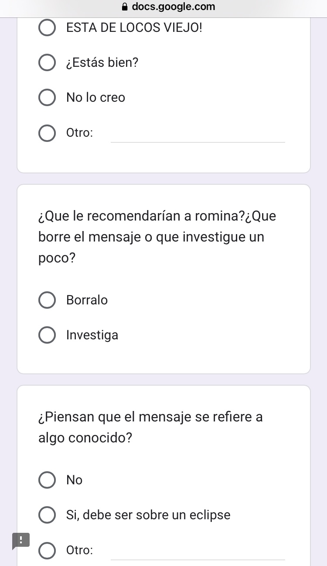Image resolution: width=327 pixels, height=566 pixels.
Task: Tap the docs.google.com address bar URL
Action: pos(173,7)
